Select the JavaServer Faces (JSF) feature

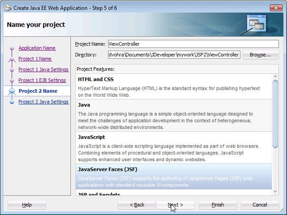174,176
